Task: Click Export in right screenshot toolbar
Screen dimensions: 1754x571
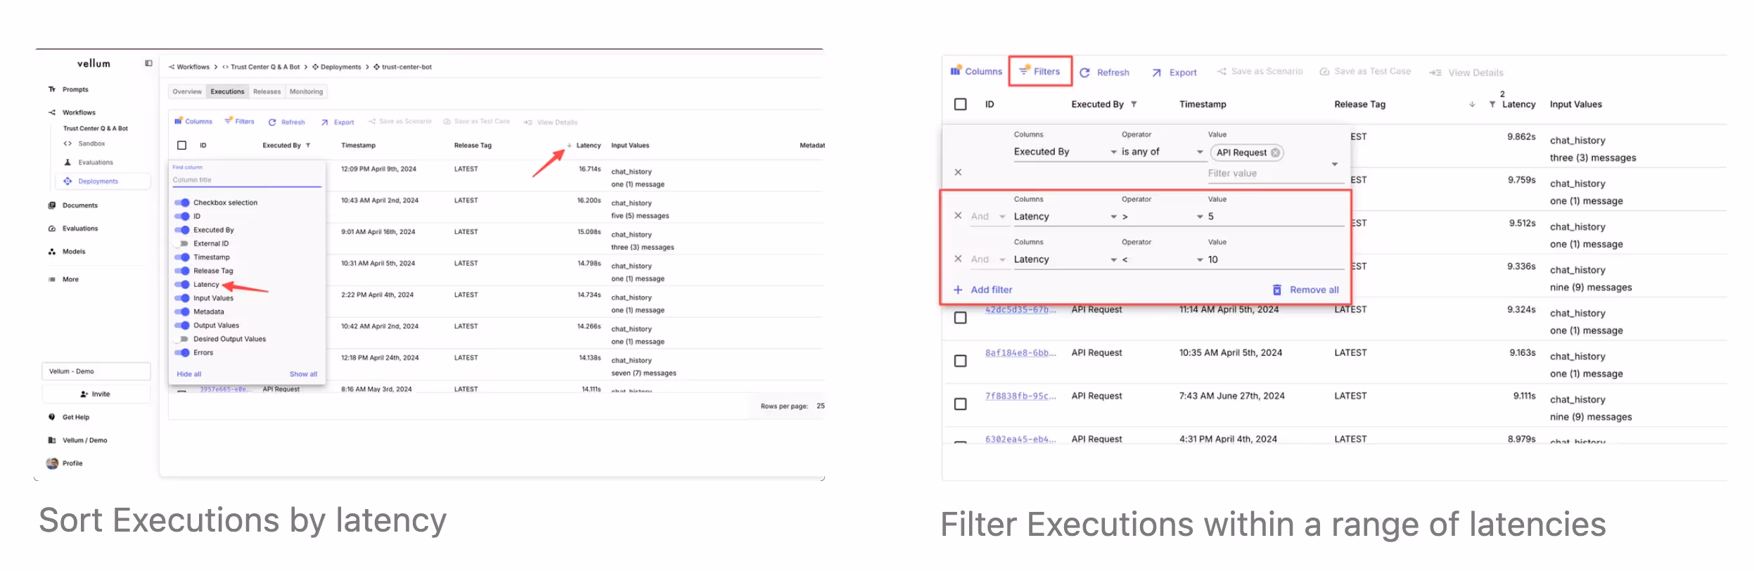Action: (1174, 72)
